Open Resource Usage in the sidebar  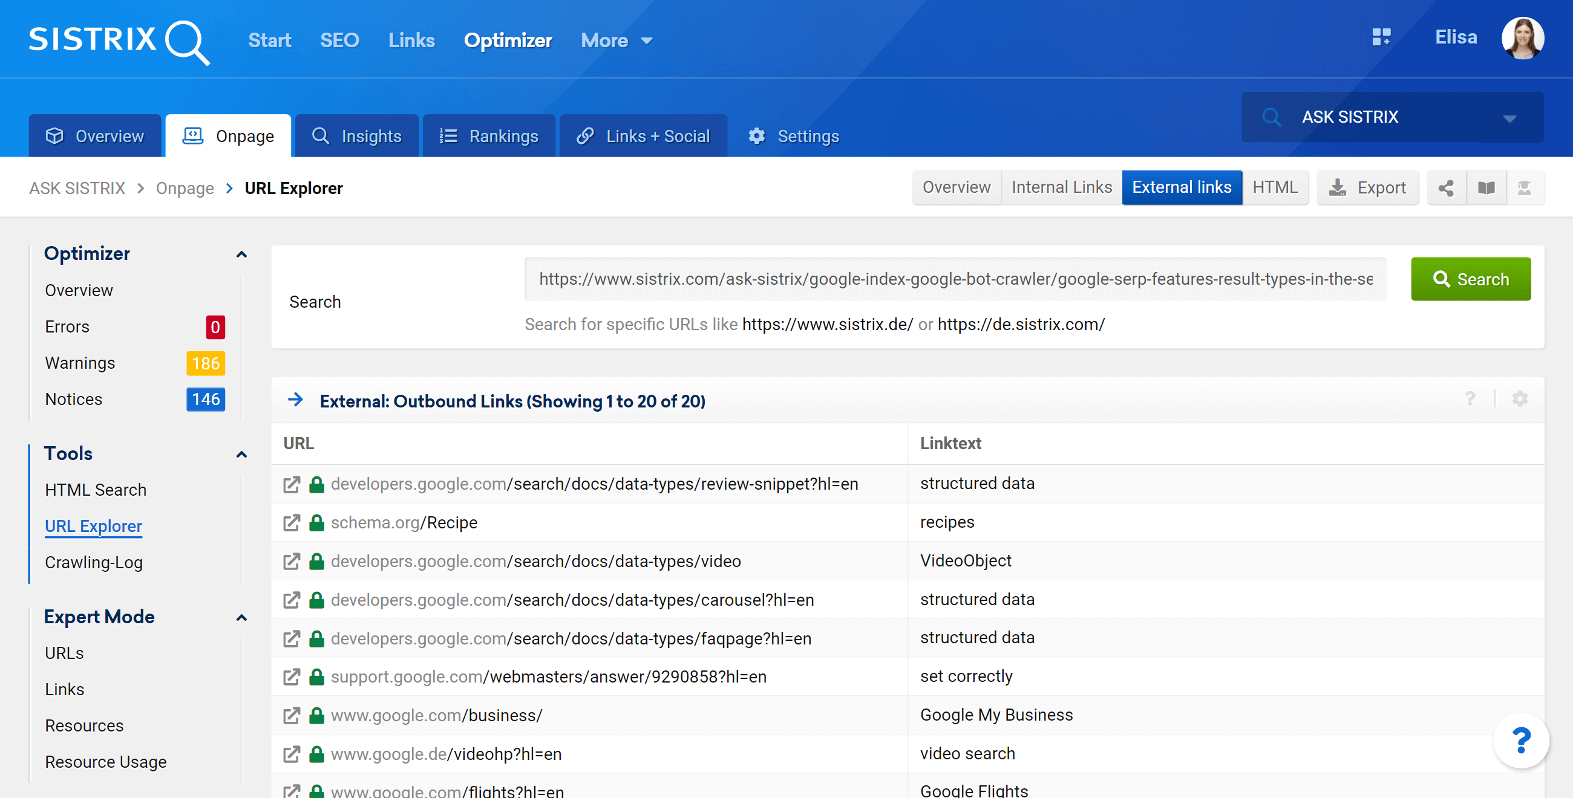point(106,762)
